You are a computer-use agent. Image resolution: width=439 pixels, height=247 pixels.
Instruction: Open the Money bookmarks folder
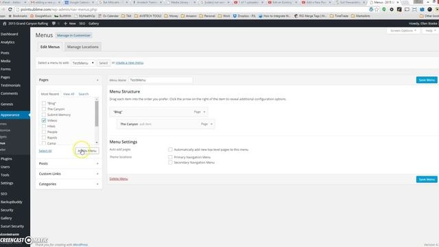(x=171, y=16)
